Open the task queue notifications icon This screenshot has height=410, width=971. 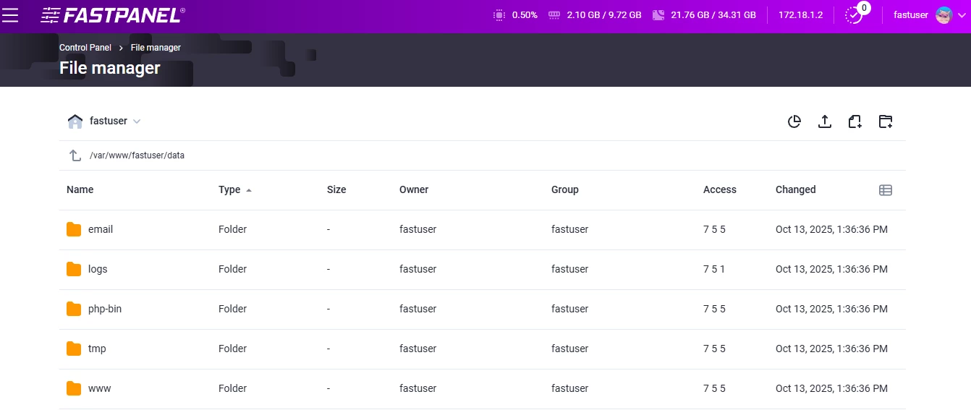pos(855,14)
